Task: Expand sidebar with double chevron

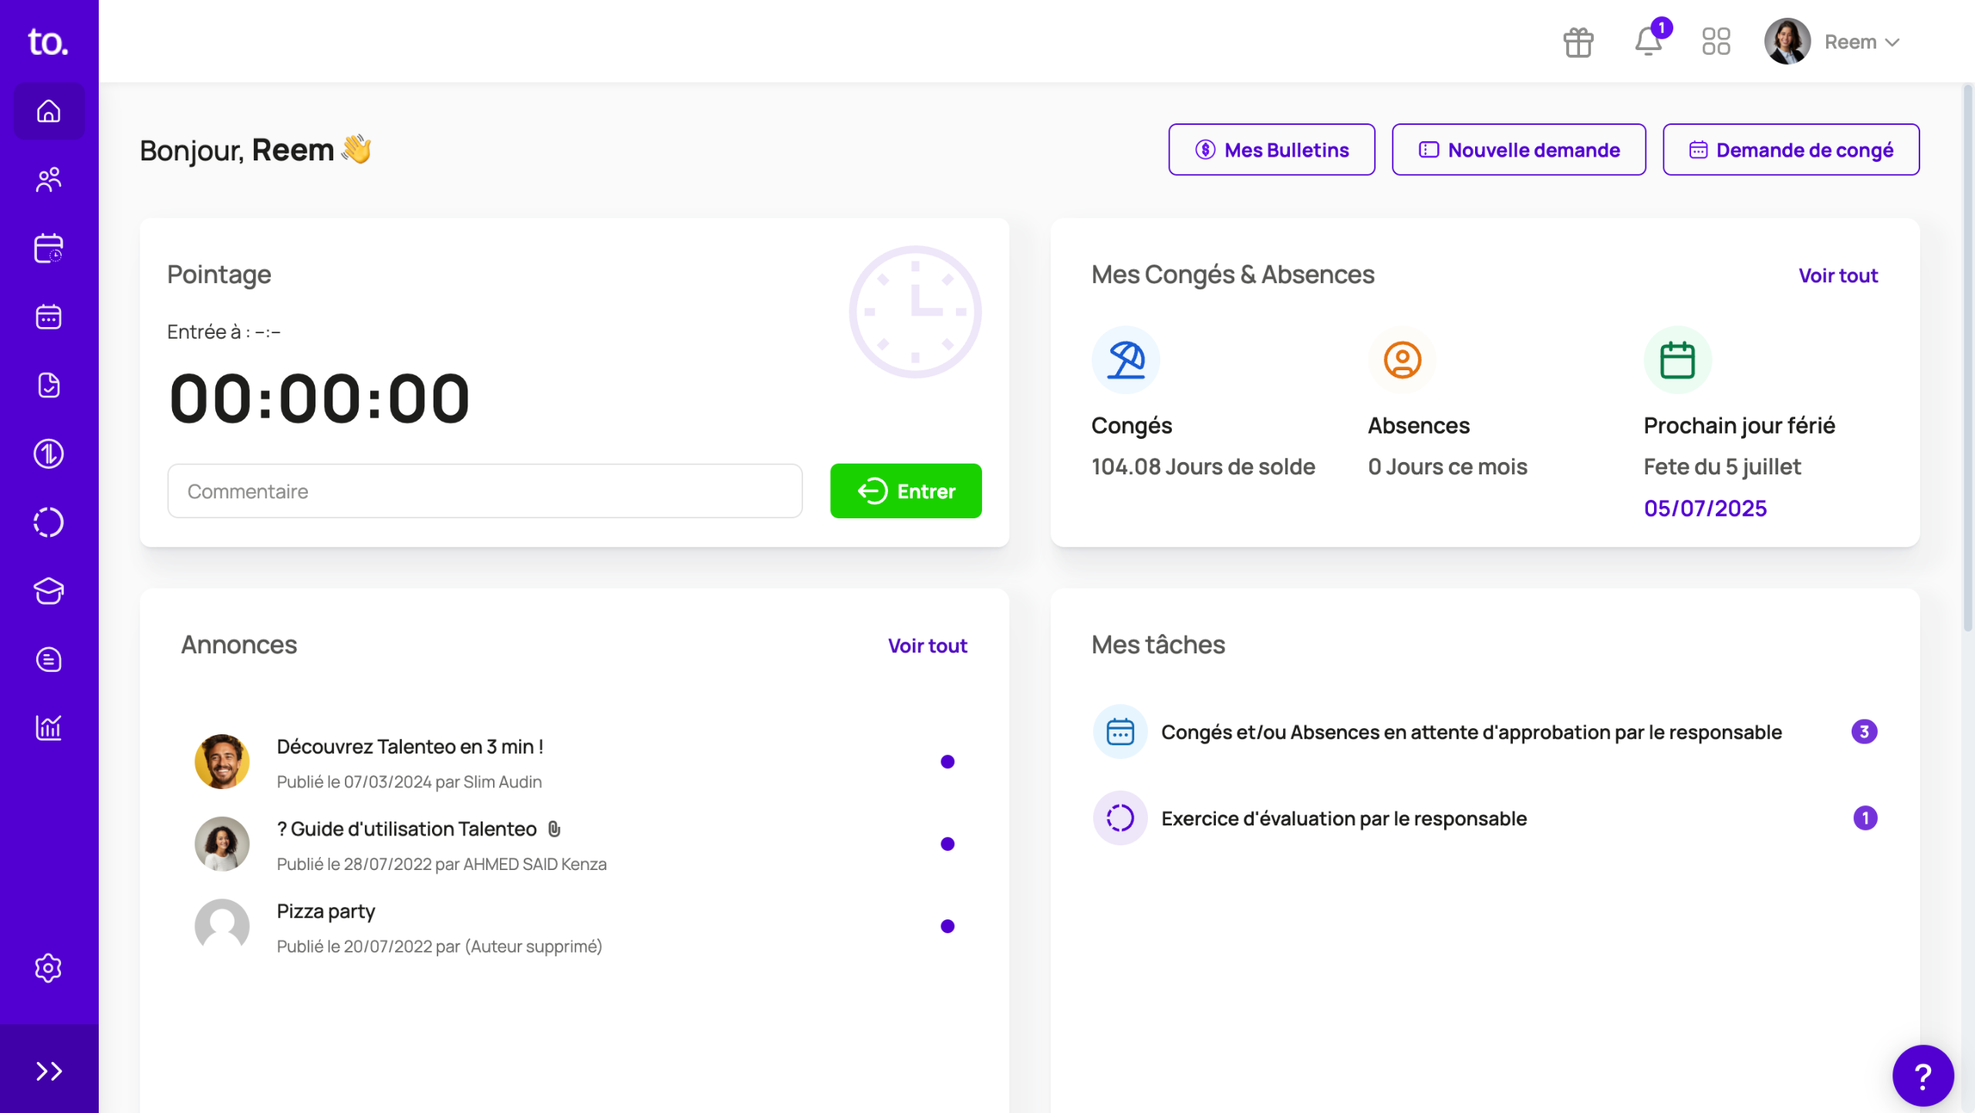Action: (49, 1071)
